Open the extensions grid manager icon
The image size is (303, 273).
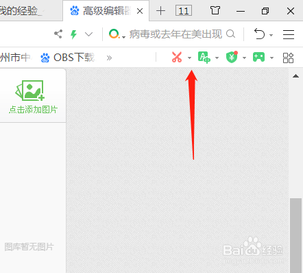(288, 58)
